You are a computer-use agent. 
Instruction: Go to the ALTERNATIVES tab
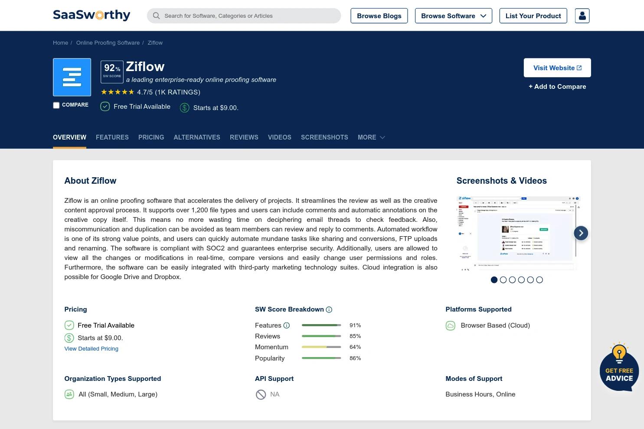(197, 137)
